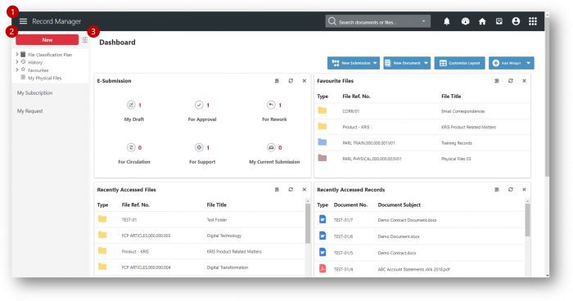
Task: Click the PARL PHYSICAL brown folder icon
Action: 322,158
